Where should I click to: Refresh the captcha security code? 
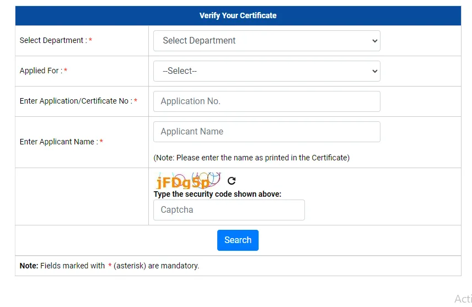232,181
